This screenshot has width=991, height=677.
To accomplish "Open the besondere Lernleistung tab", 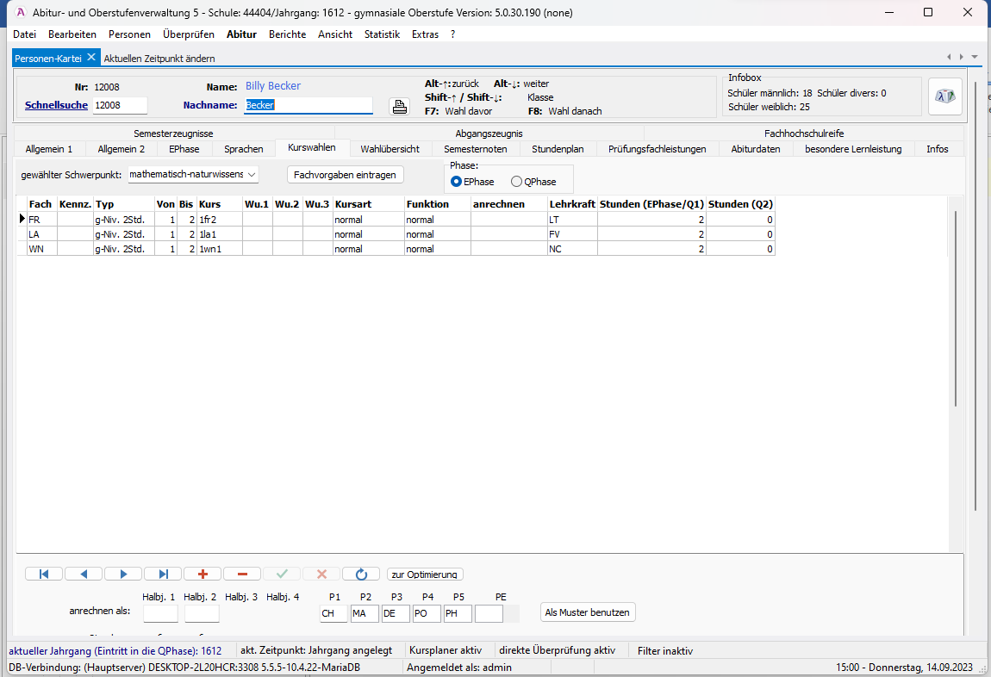I will click(x=853, y=149).
